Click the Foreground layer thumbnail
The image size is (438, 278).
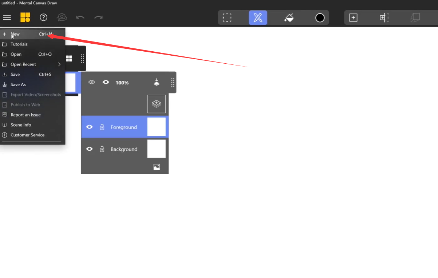157,127
